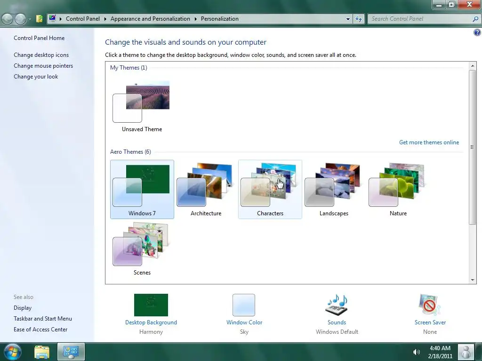This screenshot has width=482, height=361.
Task: Choose the Characters theme
Action: point(270,189)
